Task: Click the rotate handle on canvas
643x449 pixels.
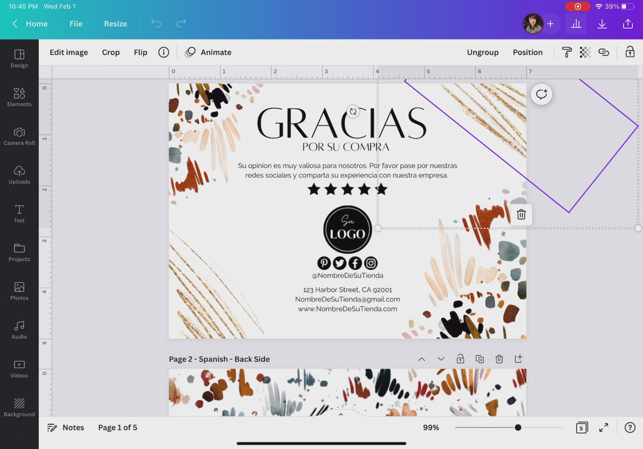Action: (353, 111)
